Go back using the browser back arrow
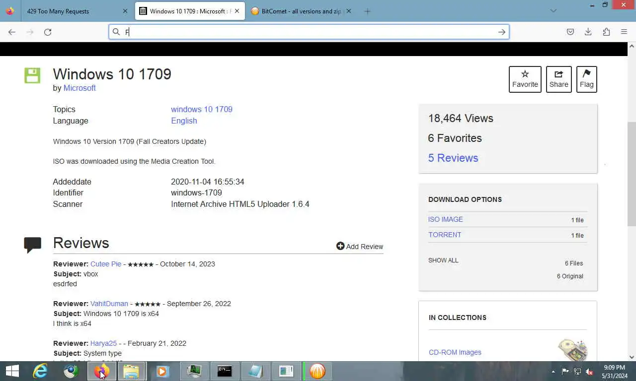636x381 pixels. 12,32
